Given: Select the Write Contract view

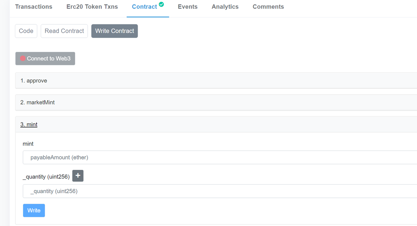Looking at the screenshot, I should click(x=114, y=31).
